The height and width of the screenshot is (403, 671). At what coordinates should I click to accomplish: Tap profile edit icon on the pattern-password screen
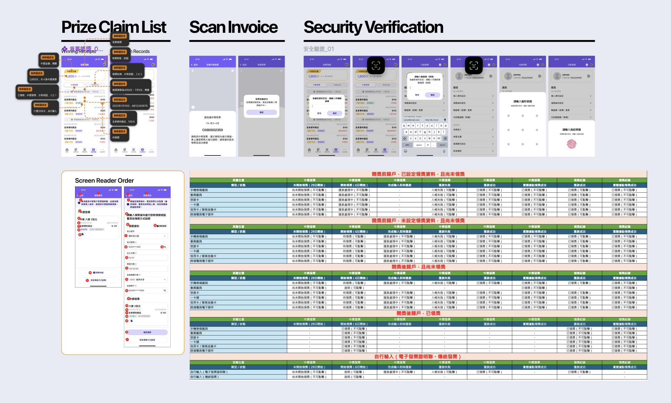pos(540,76)
